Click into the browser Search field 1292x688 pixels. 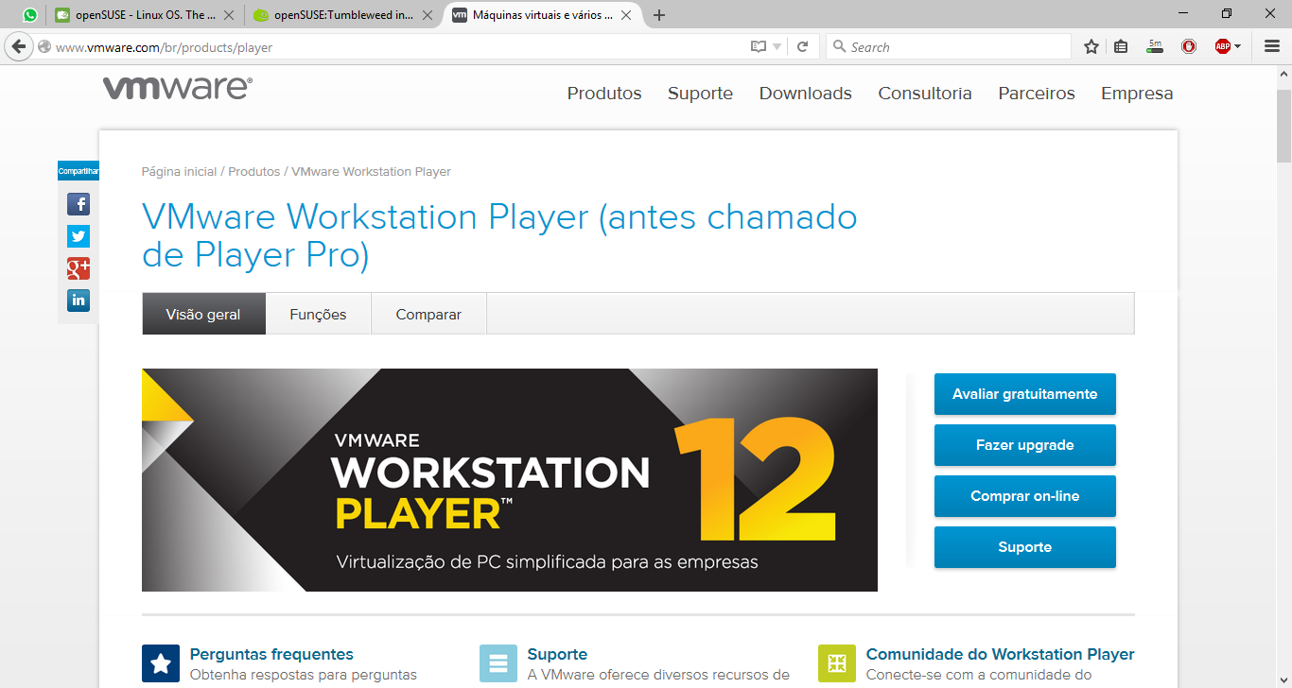[948, 47]
